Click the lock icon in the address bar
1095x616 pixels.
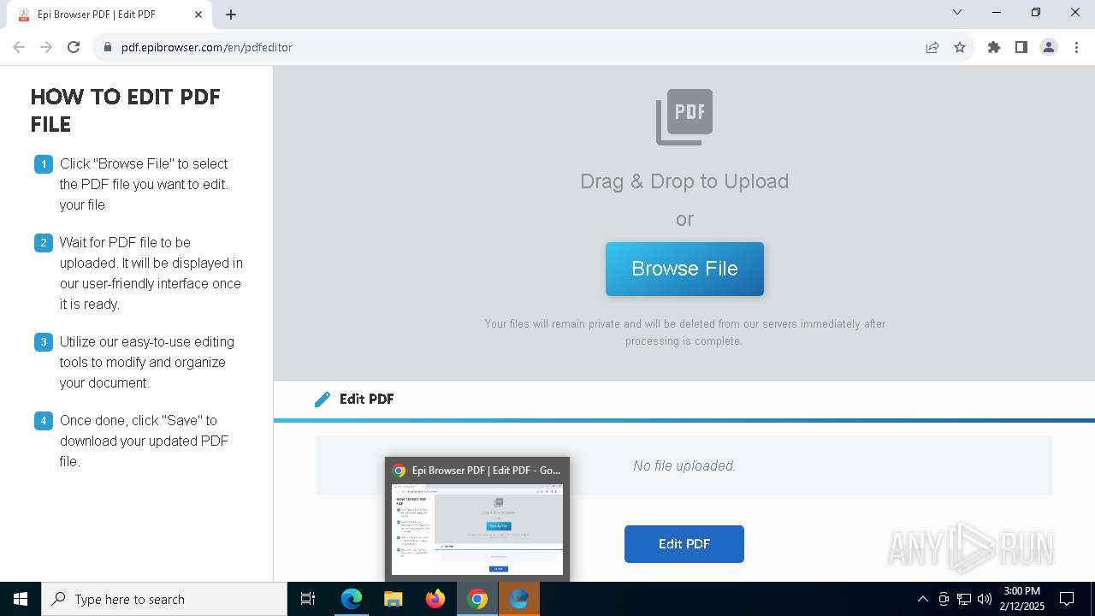pyautogui.click(x=107, y=47)
